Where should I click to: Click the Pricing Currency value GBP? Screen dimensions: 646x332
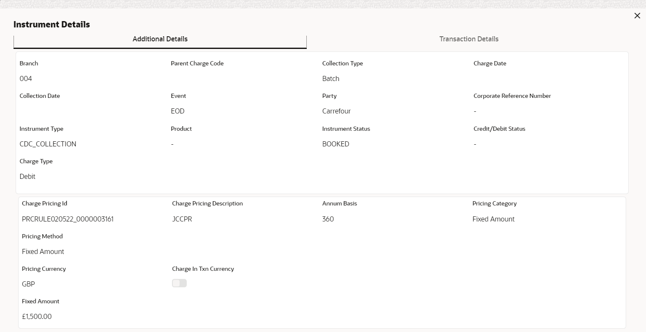28,284
